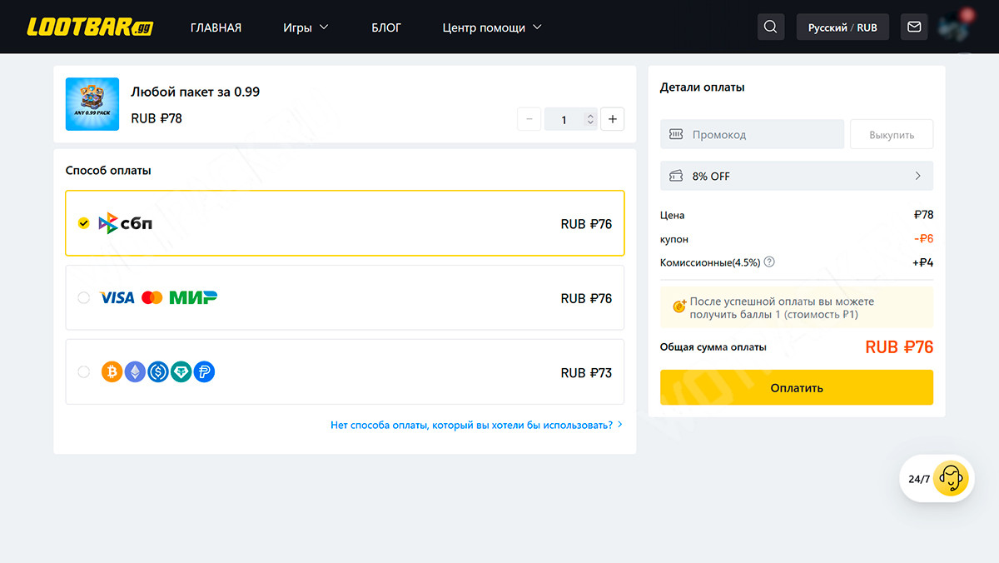Open the messages envelope icon
This screenshot has width=999, height=563.
pos(914,27)
